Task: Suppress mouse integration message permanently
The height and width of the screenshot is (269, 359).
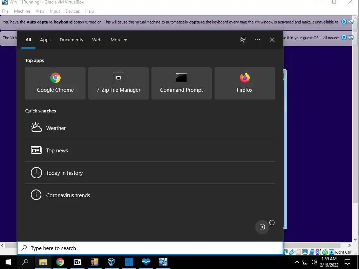Action: (351, 37)
